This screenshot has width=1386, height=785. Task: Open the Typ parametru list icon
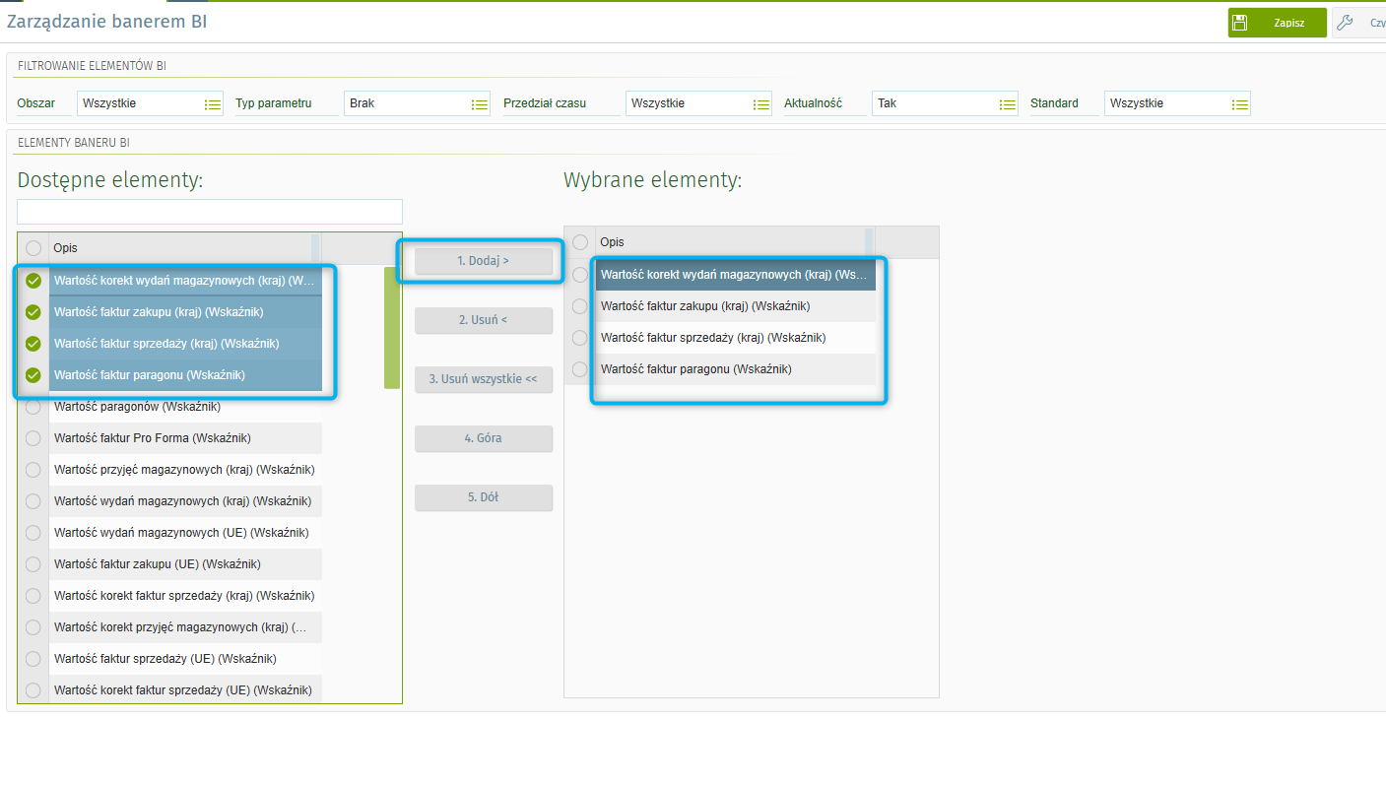[x=479, y=103]
